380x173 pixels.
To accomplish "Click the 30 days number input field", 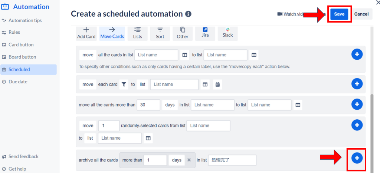I will click(148, 105).
